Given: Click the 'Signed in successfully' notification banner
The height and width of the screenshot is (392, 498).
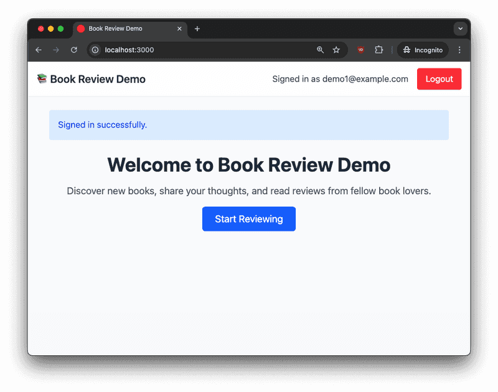Looking at the screenshot, I should pos(249,124).
